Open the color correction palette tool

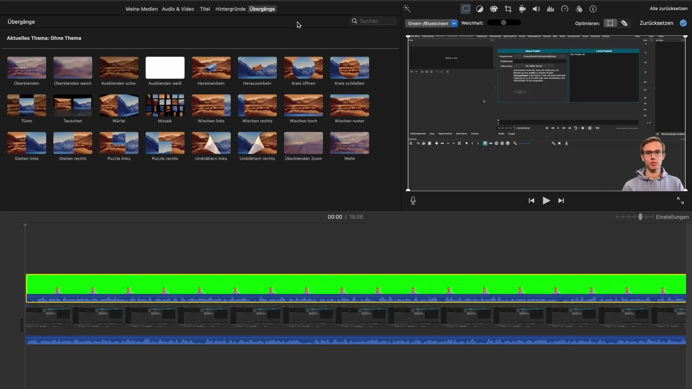point(494,9)
